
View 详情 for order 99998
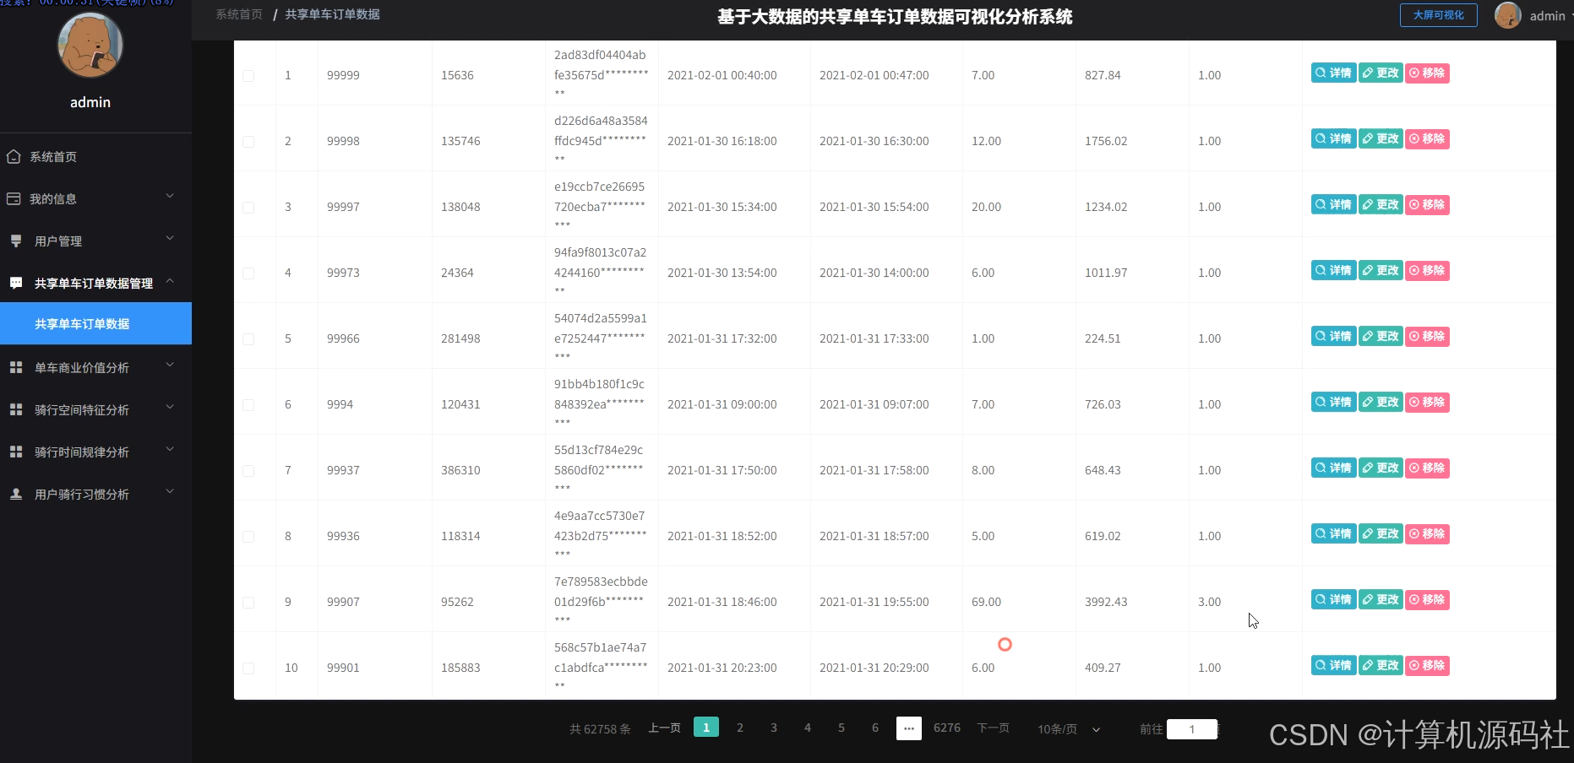(1334, 139)
